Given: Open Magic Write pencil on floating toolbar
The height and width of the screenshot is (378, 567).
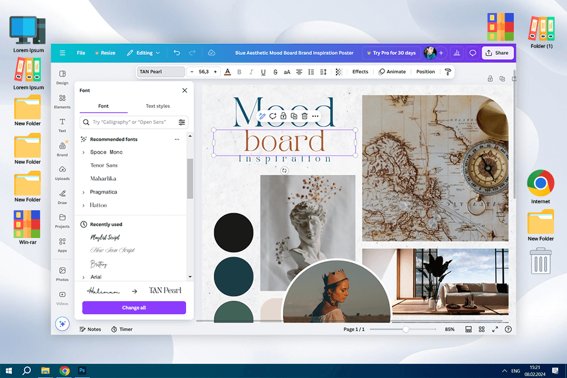Looking at the screenshot, I should tap(262, 116).
